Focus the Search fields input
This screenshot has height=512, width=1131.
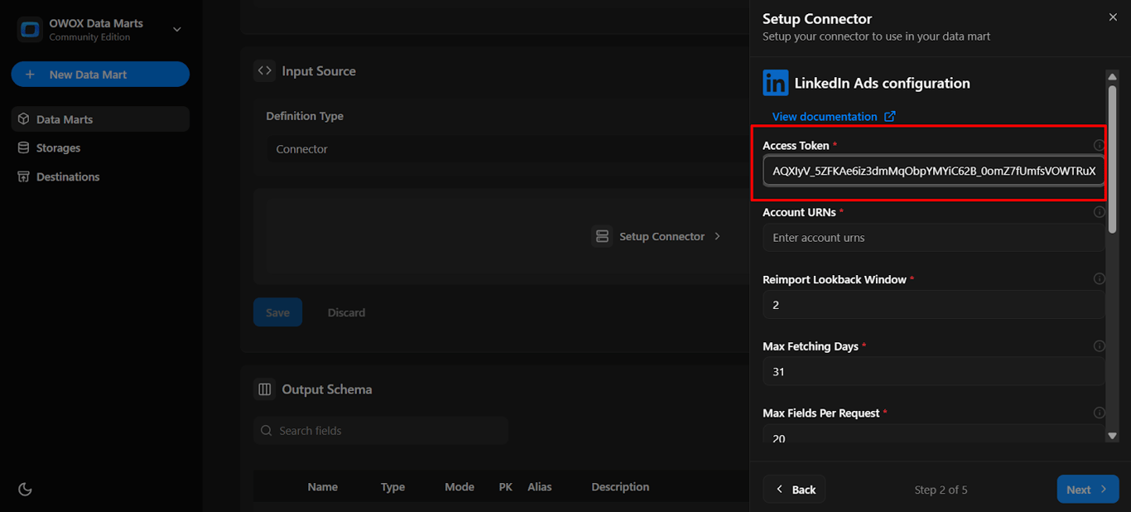381,431
